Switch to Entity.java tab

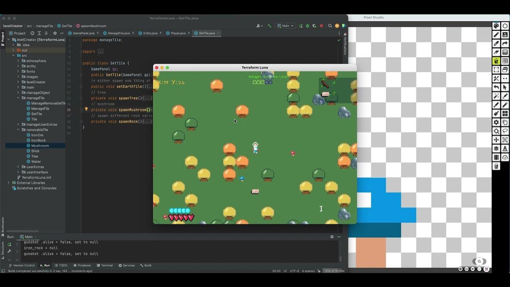[150, 33]
